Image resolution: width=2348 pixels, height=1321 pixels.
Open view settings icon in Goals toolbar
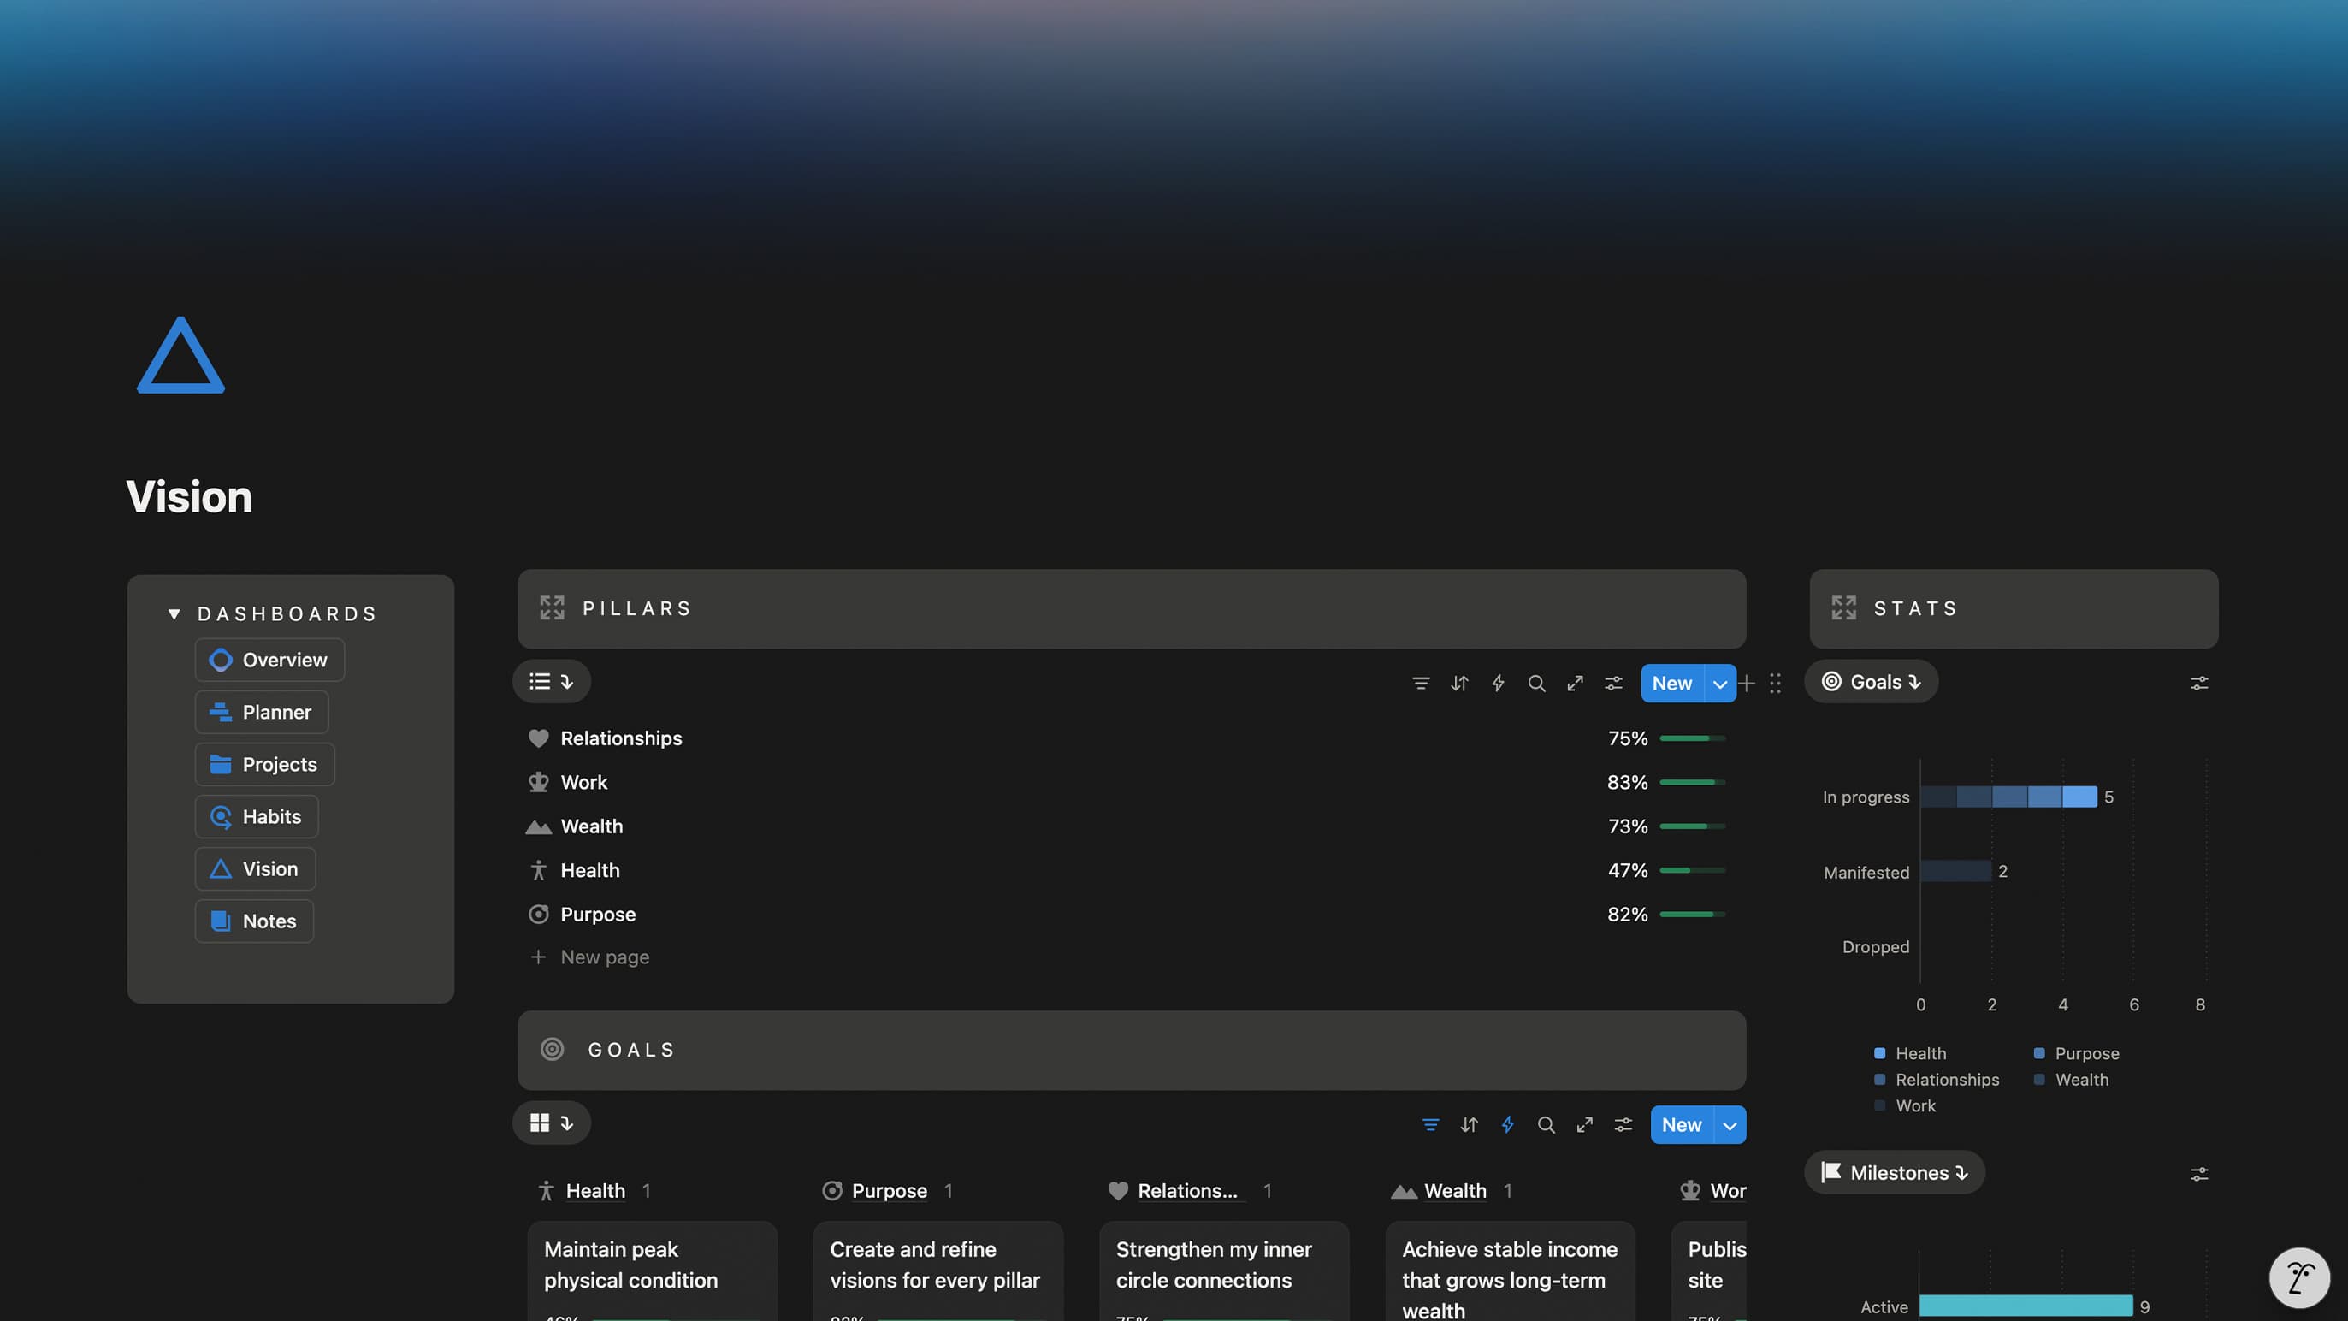(1623, 1124)
